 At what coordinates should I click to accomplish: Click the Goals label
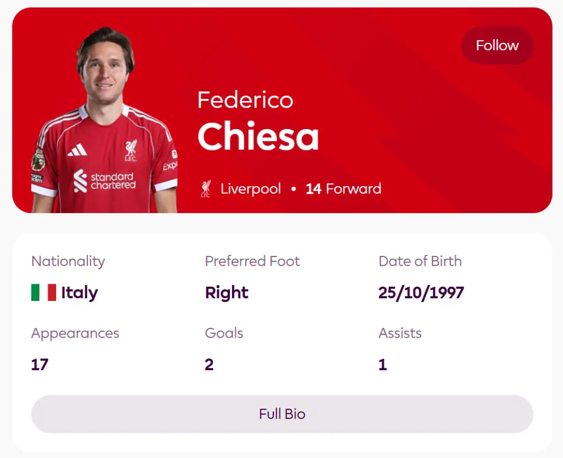[224, 333]
